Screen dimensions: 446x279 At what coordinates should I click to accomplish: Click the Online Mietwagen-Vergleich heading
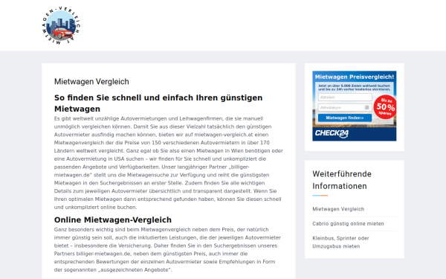tap(113, 219)
